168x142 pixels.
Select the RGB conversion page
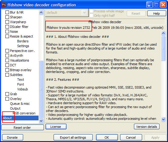(24, 113)
